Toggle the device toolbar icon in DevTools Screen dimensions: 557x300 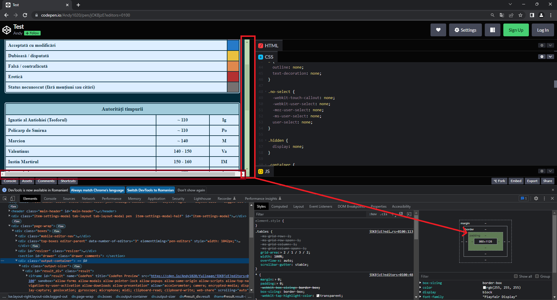coord(12,198)
